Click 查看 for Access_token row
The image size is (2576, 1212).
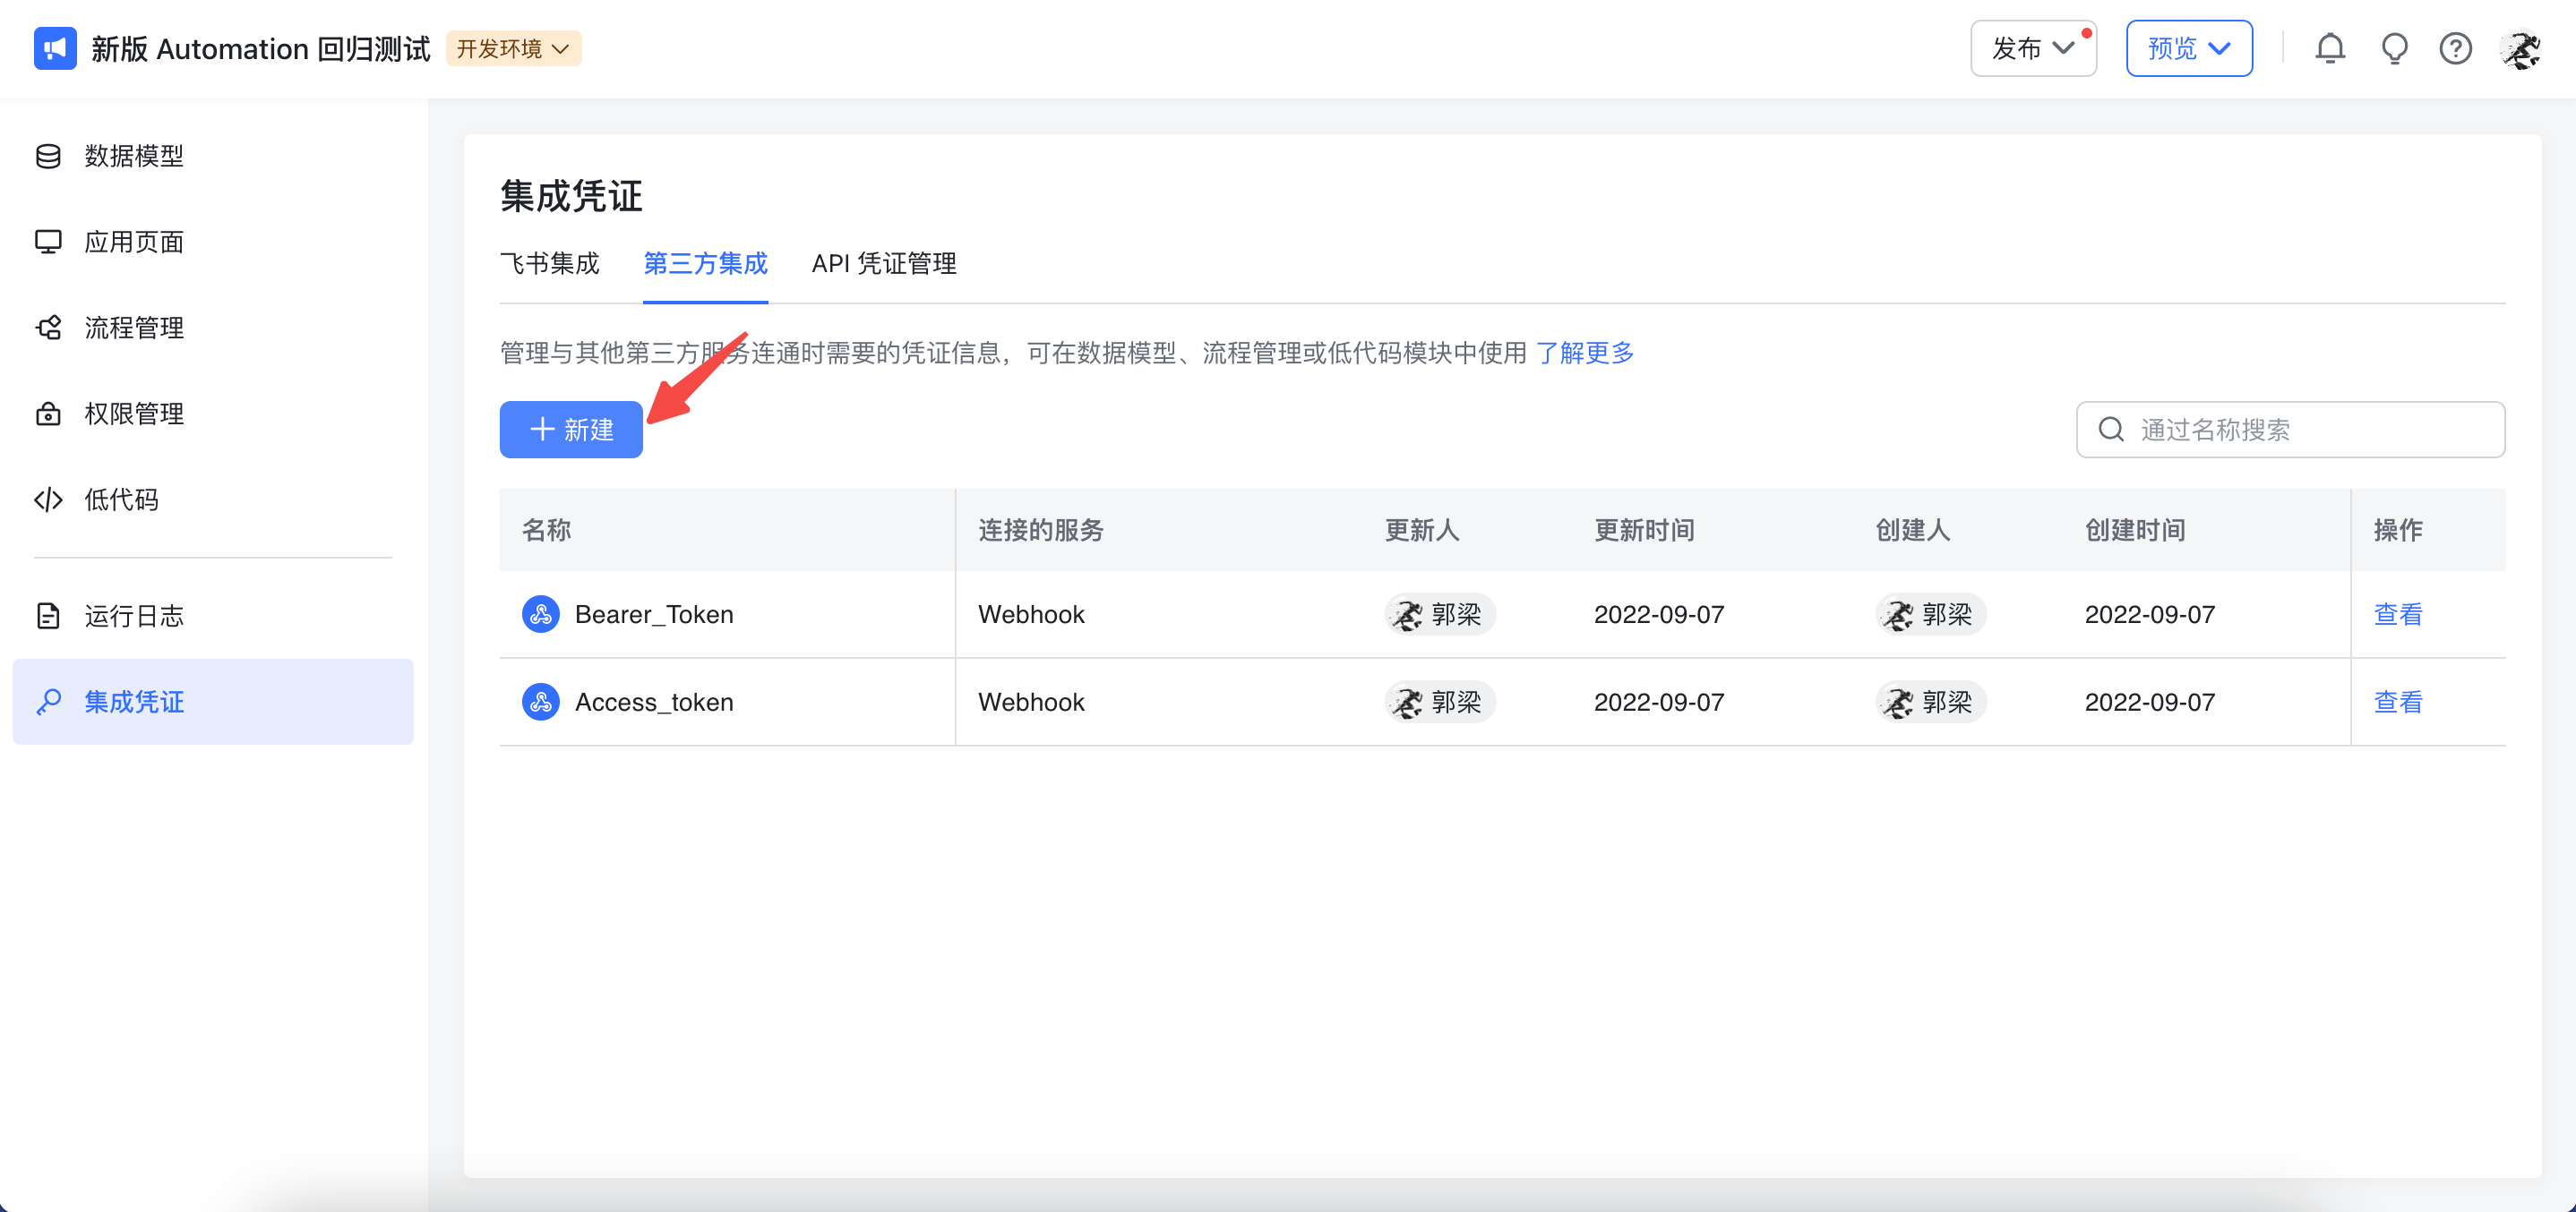point(2398,703)
